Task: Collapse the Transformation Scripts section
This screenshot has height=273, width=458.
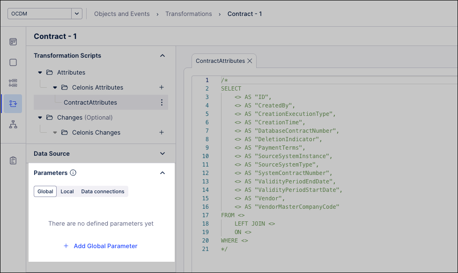Action: pyautogui.click(x=163, y=55)
